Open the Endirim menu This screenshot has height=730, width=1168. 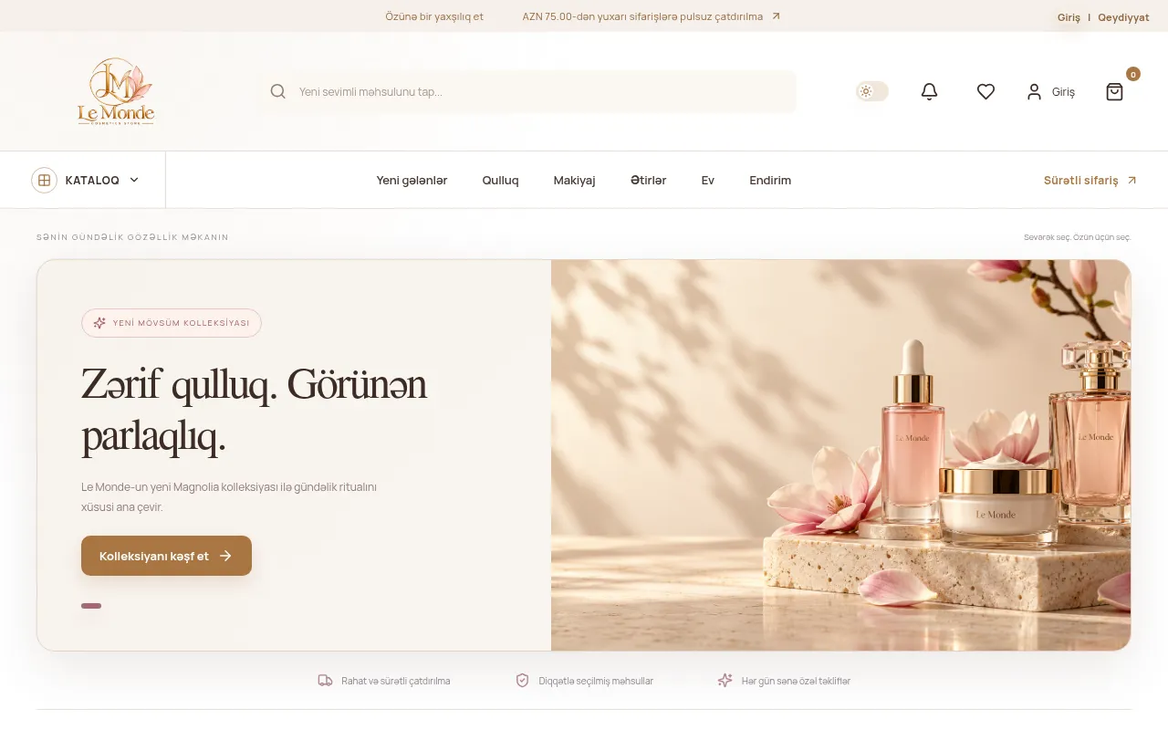click(770, 180)
